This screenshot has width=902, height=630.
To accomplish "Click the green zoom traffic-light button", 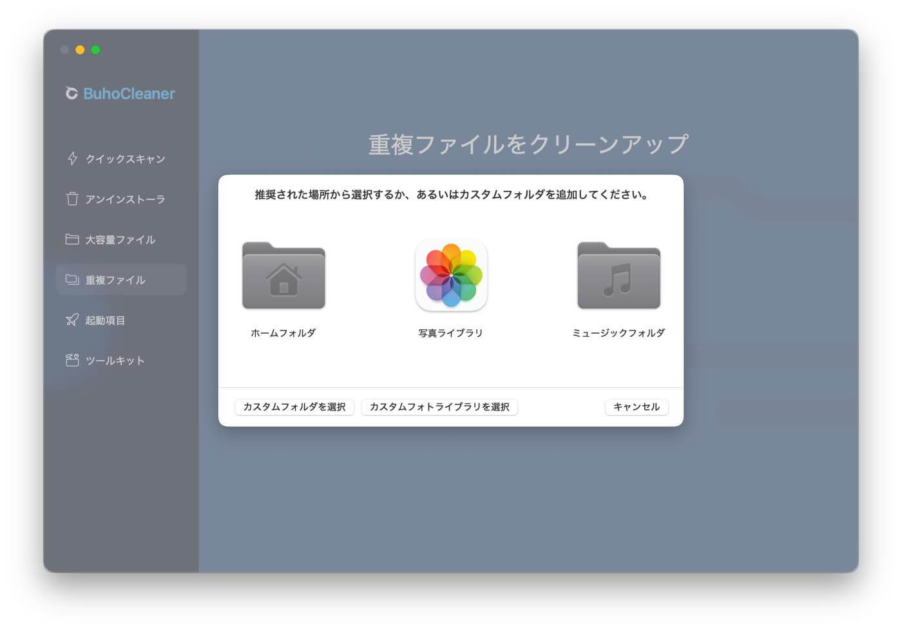I will point(95,49).
